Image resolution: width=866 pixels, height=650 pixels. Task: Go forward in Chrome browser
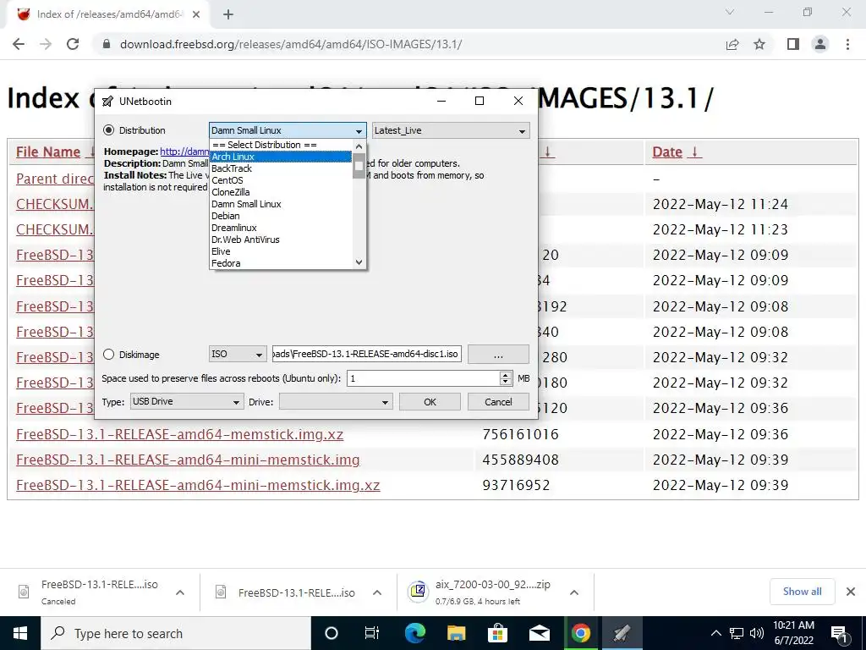46,44
